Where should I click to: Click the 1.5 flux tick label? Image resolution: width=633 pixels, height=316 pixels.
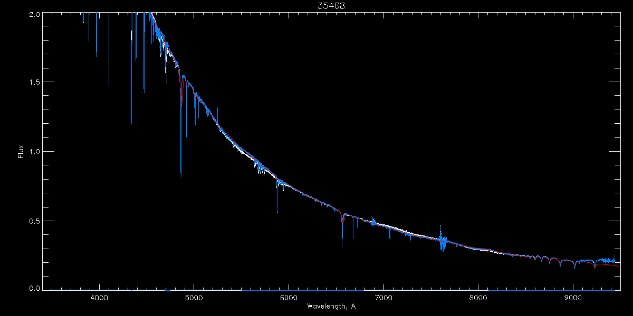34,83
